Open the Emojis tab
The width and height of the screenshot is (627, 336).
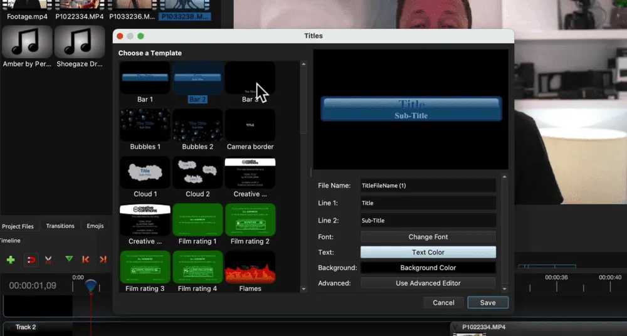(x=95, y=226)
